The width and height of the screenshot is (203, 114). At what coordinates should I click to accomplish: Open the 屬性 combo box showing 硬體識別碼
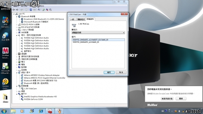pyautogui.click(x=98, y=33)
